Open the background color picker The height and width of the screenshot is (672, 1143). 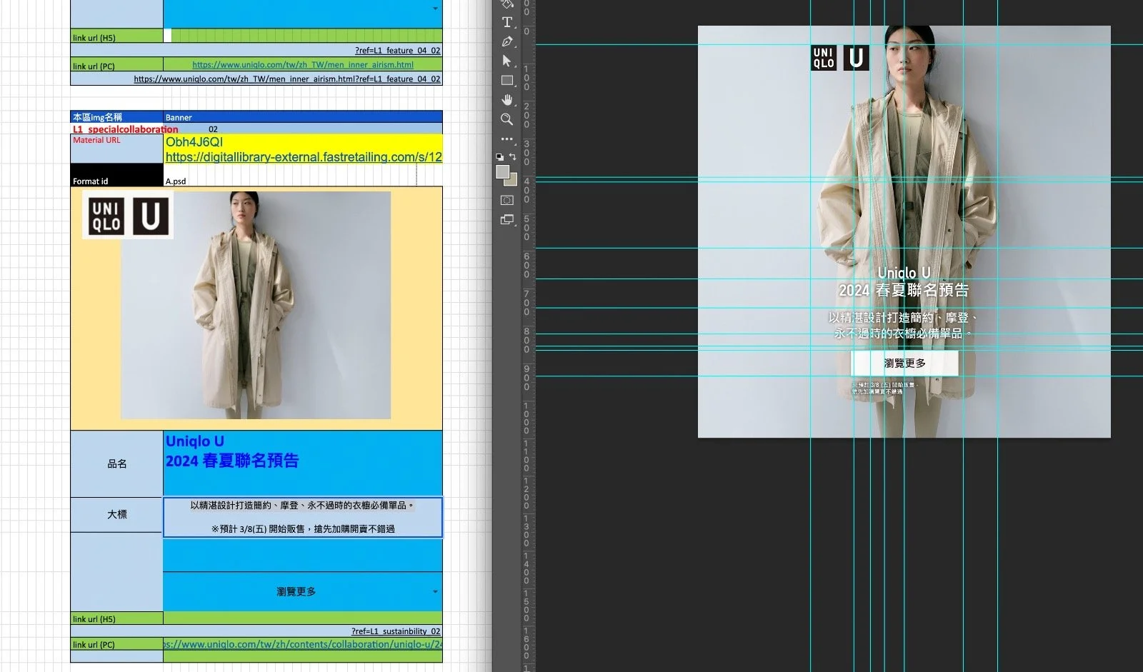coord(512,181)
